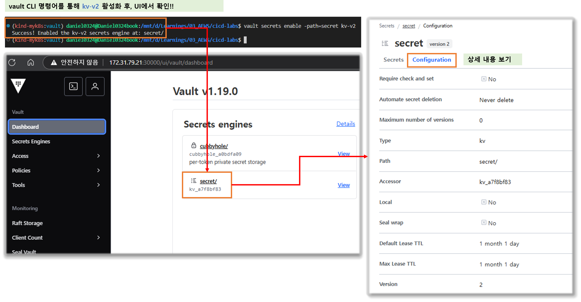581x302 pixels.
Task: Click the Max Lease TTL value
Action: 499,264
